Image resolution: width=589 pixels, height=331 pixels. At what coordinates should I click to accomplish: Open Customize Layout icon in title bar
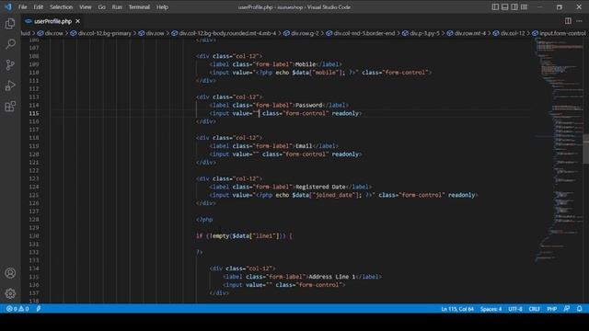coord(524,6)
